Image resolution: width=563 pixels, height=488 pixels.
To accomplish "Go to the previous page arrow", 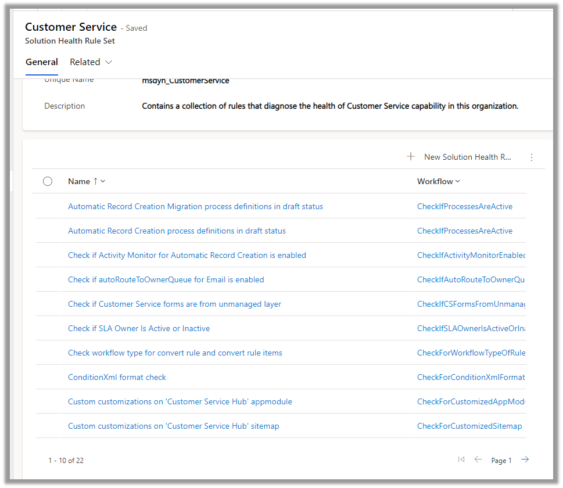I will (478, 460).
